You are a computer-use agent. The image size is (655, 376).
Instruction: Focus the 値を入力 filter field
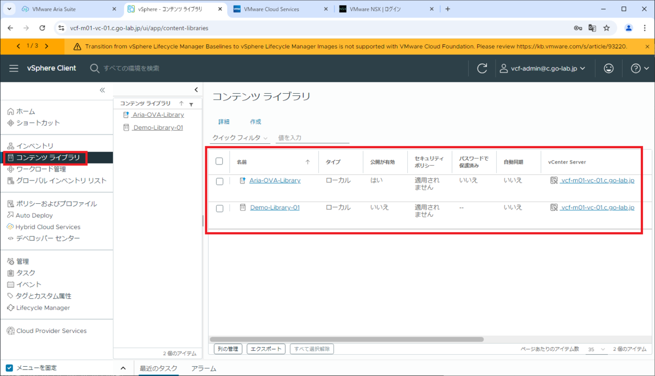pyautogui.click(x=312, y=138)
